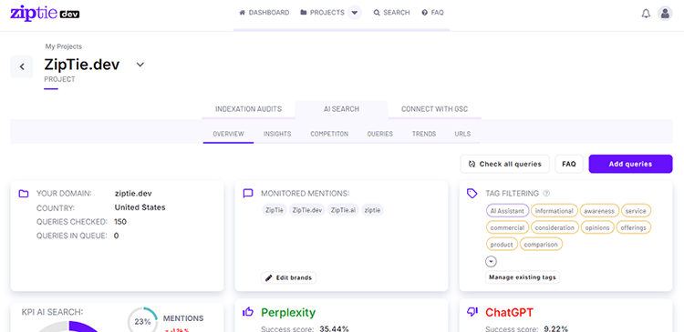The image size is (684, 332).
Task: Click the queries checked value 150
Action: pyautogui.click(x=120, y=222)
